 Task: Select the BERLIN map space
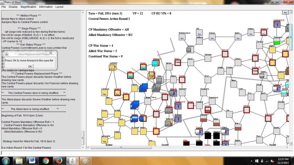pos(225,54)
